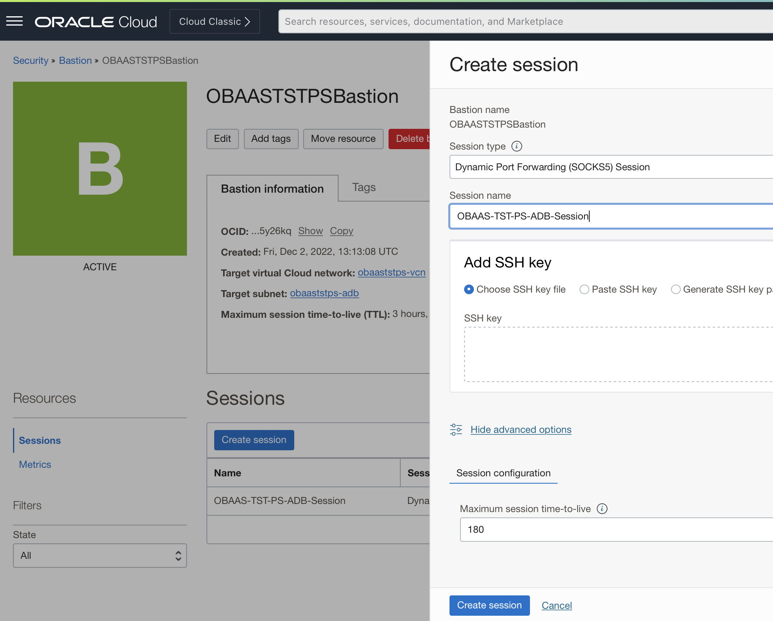This screenshot has width=773, height=621.
Task: Select the Paste SSH key option
Action: tap(584, 289)
